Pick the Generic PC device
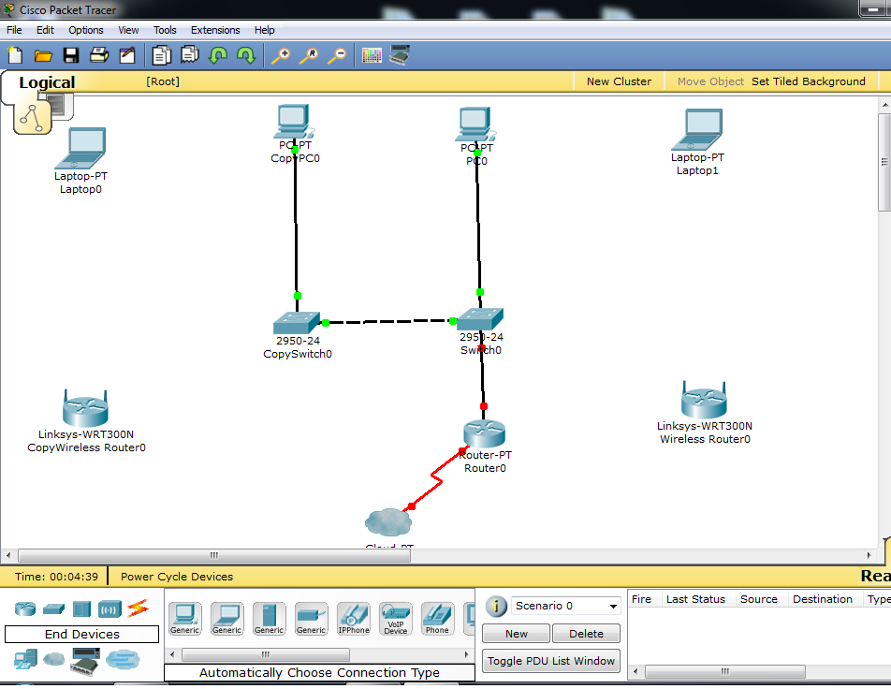 184,619
